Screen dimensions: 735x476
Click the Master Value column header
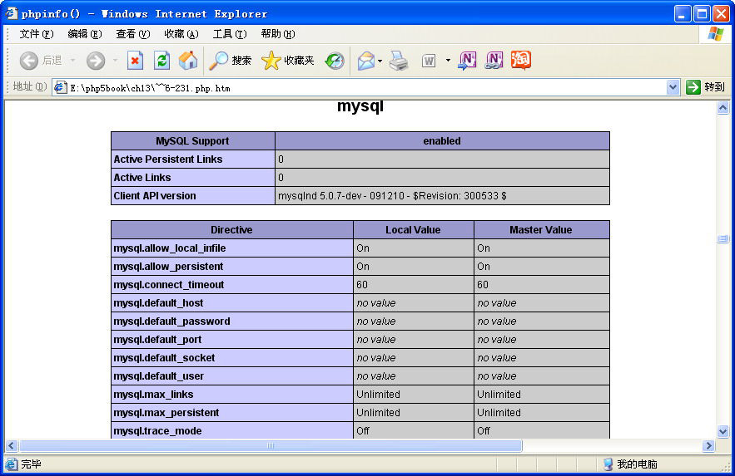click(541, 229)
